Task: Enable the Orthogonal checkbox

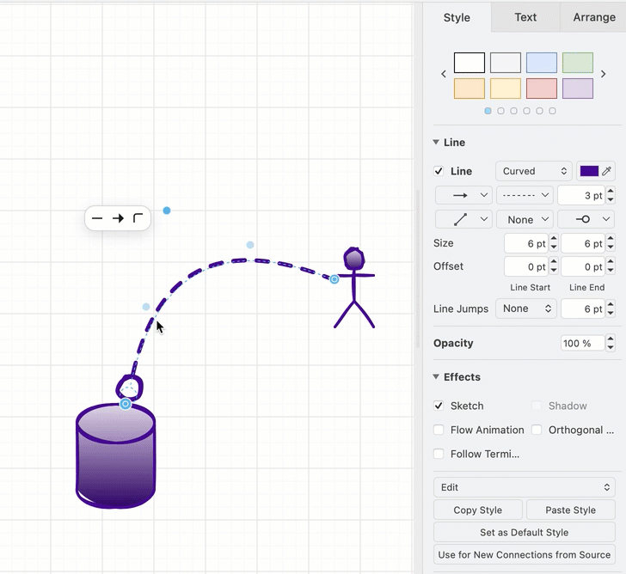Action: point(537,430)
